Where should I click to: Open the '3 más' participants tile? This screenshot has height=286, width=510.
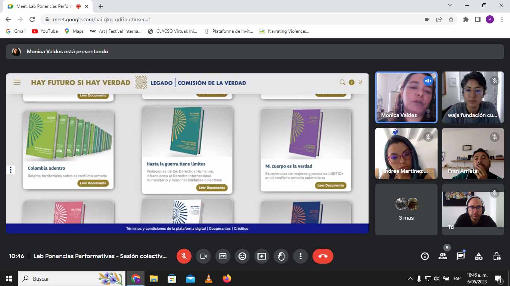[406, 209]
